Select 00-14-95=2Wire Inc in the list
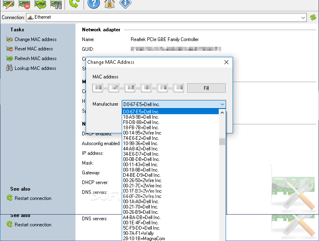 tap(170, 133)
